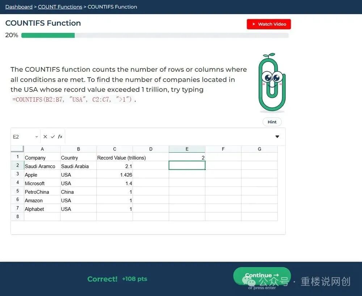362x296 pixels.
Task: Click the 1.4 value cell
Action: (x=114, y=182)
